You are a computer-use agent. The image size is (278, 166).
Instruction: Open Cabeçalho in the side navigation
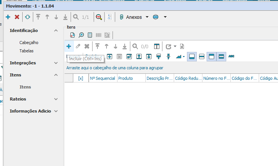click(29, 43)
